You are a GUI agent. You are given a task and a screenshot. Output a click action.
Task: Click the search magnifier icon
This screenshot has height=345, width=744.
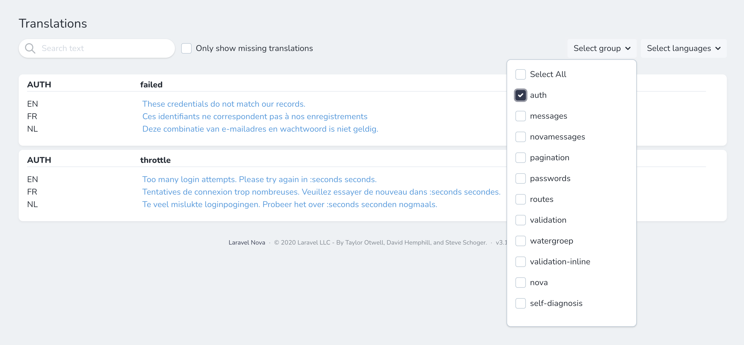(30, 48)
